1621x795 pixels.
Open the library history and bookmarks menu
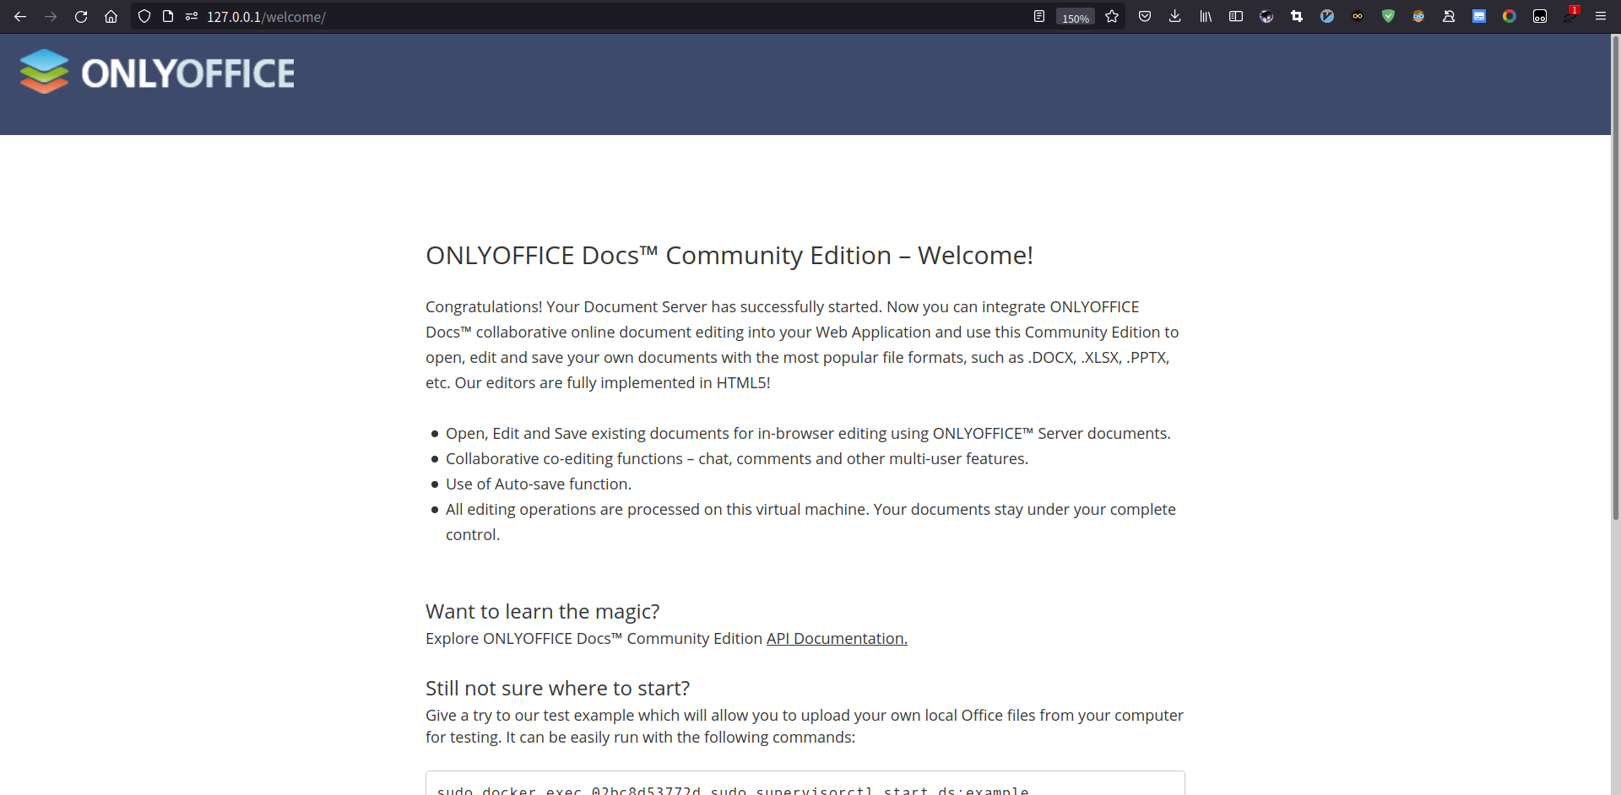pos(1206,17)
